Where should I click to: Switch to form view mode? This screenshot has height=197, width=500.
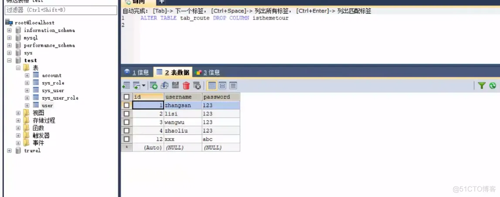point(222,85)
